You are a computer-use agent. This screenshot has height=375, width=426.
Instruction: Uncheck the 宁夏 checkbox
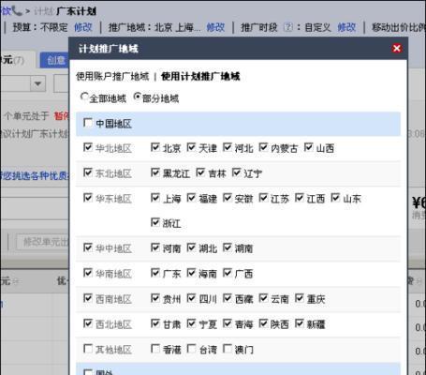click(x=191, y=323)
